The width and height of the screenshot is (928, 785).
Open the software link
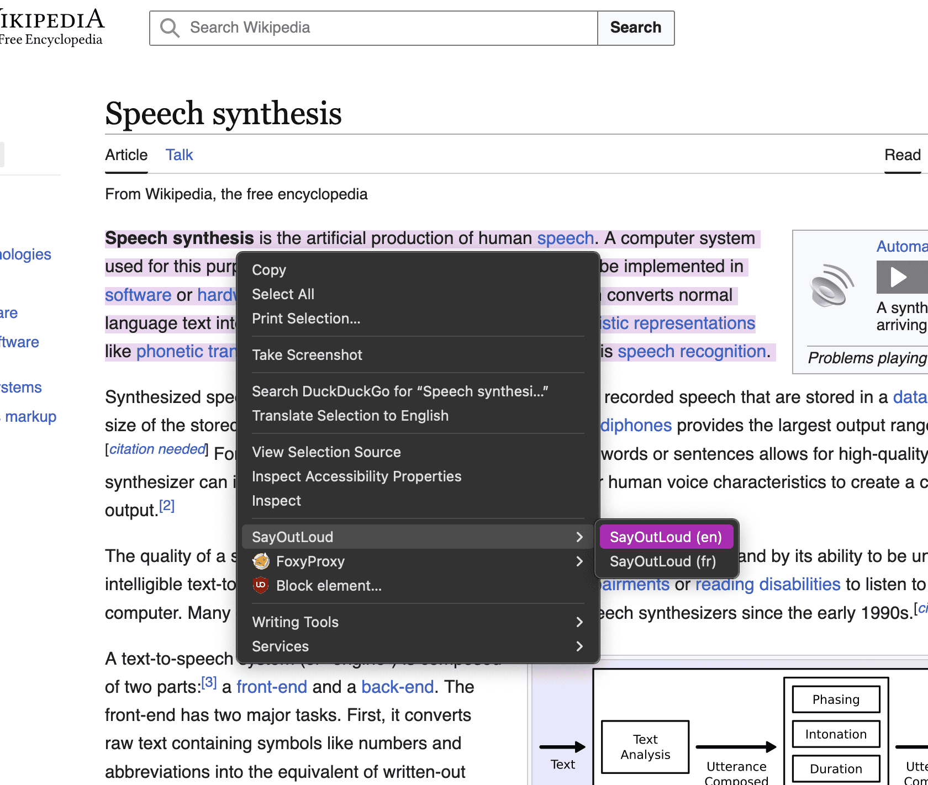pyautogui.click(x=138, y=295)
